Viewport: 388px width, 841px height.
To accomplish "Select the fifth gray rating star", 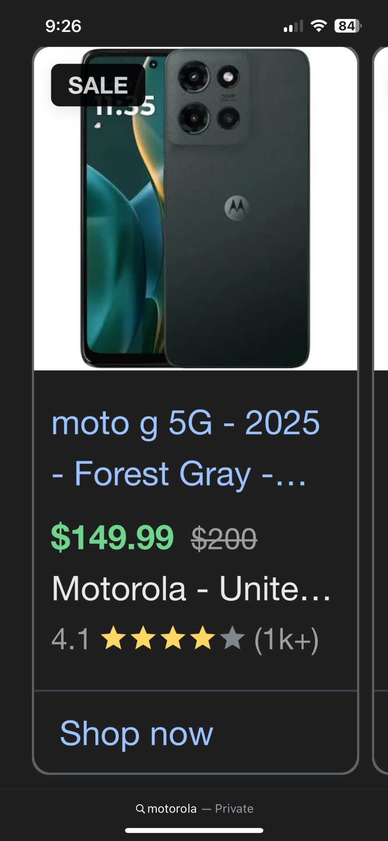I will click(234, 640).
